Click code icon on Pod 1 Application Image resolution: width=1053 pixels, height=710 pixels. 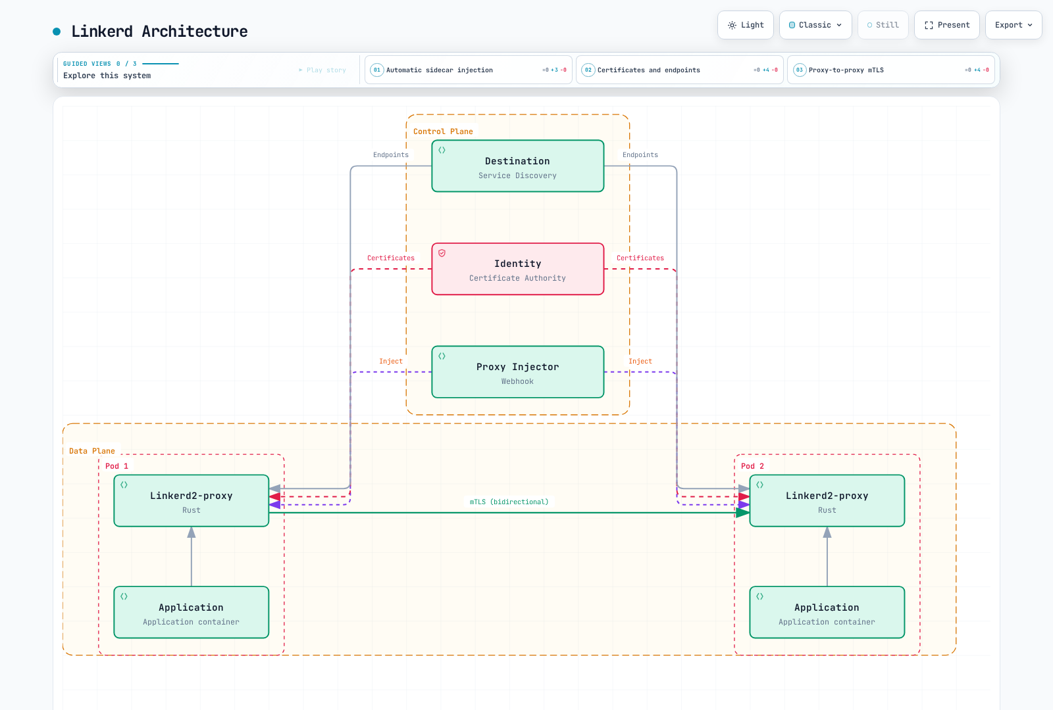tap(124, 596)
